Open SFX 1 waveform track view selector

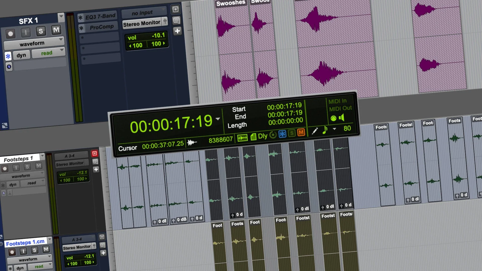pos(34,43)
